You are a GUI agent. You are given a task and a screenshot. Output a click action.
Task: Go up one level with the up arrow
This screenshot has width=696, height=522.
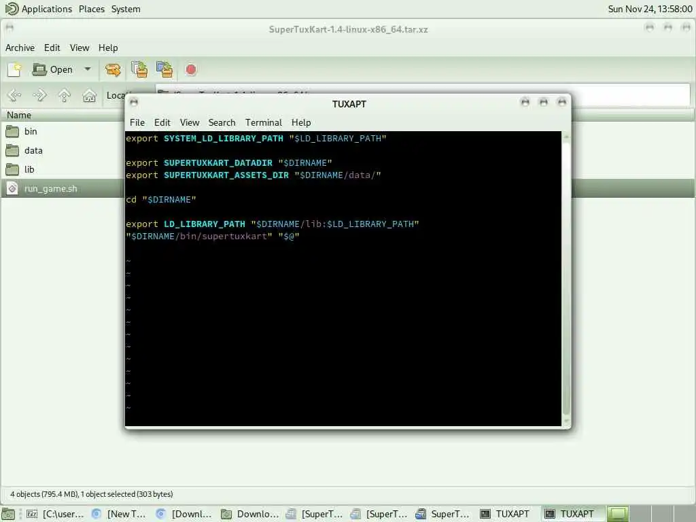coord(65,95)
